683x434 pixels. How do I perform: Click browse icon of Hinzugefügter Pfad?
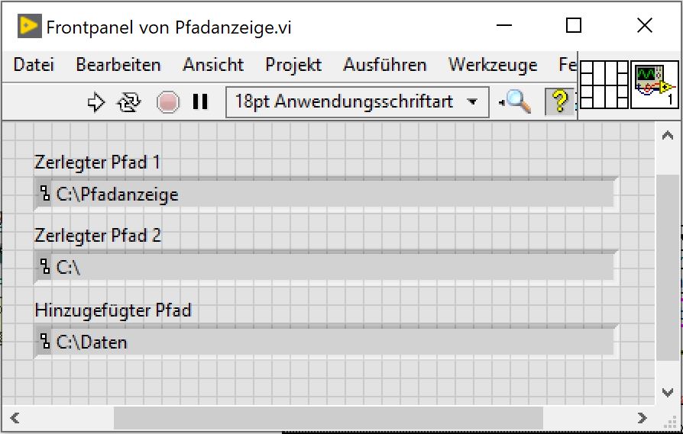pyautogui.click(x=44, y=342)
